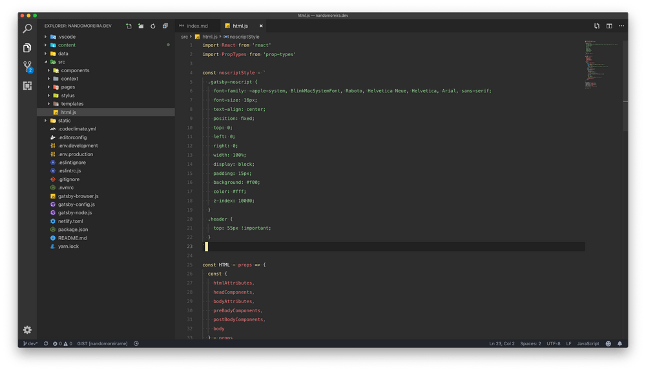
Task: Go to line via Ln 23, Col 2
Action: 501,343
